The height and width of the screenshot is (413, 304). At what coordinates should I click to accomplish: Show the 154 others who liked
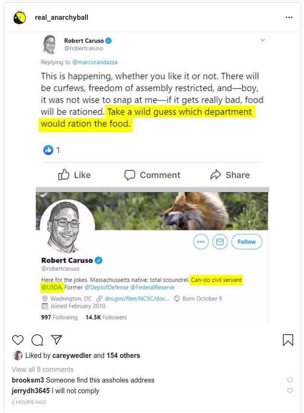(123, 356)
